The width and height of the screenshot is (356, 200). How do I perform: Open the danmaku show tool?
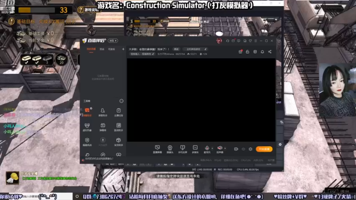pyautogui.click(x=103, y=127)
